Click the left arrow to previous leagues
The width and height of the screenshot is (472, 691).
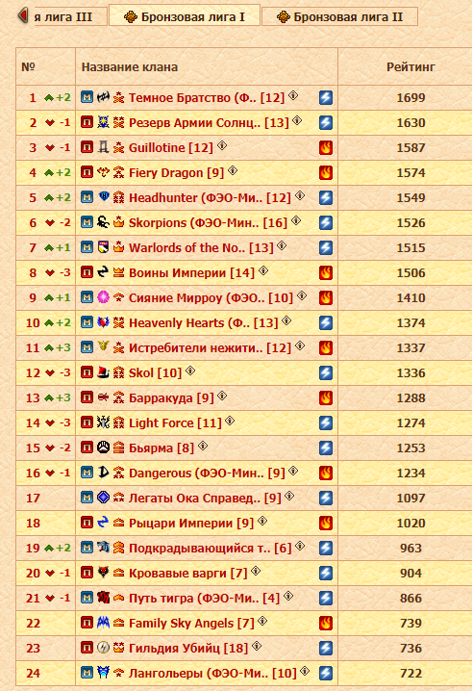pyautogui.click(x=22, y=15)
